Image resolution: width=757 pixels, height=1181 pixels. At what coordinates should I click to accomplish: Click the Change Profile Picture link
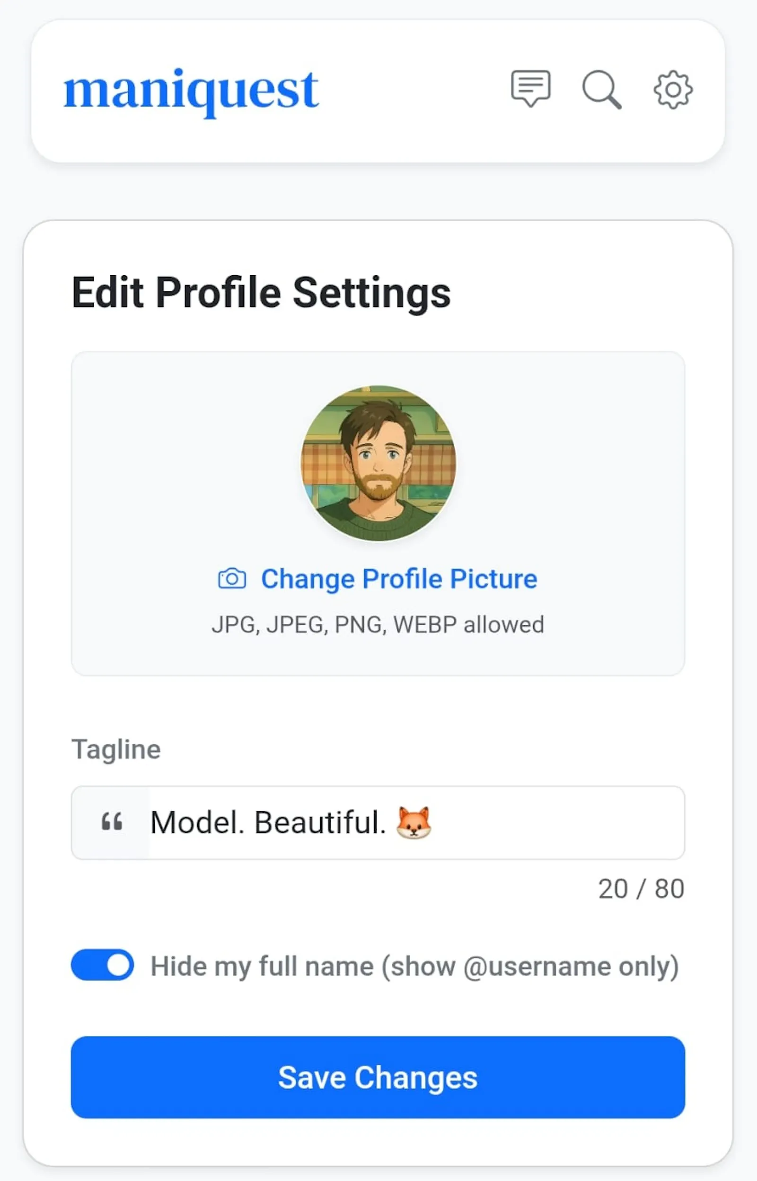click(399, 579)
